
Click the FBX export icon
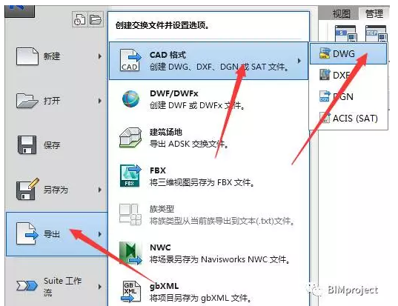tap(130, 176)
